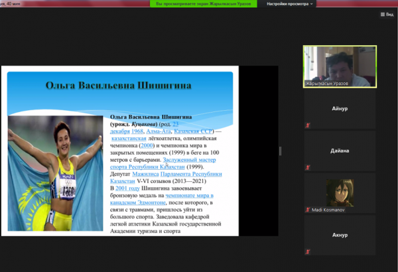Select Дайана's participant tile

[340, 151]
